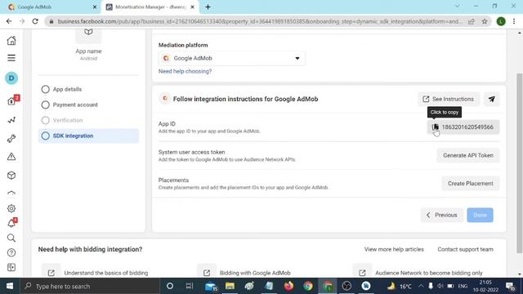Open Bidding with Google AdMob article

tap(255, 273)
